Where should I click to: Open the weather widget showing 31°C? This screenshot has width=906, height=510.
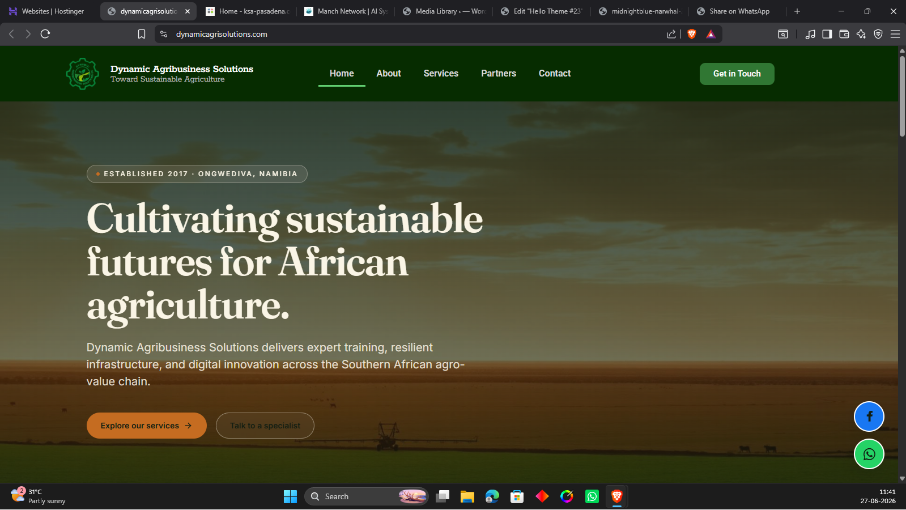click(39, 496)
